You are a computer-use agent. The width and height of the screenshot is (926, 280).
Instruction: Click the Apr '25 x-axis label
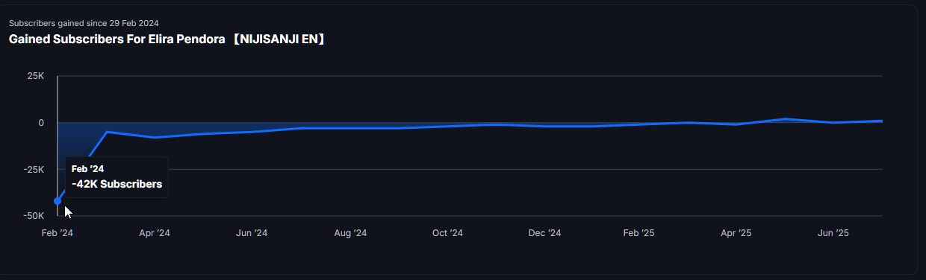coord(736,233)
